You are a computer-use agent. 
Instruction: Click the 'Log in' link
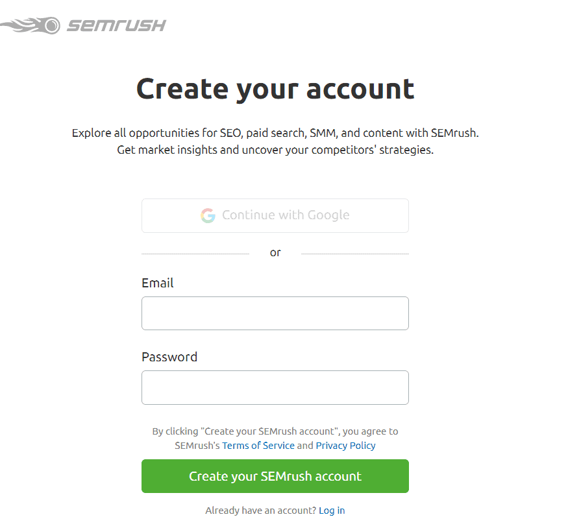coord(331,510)
